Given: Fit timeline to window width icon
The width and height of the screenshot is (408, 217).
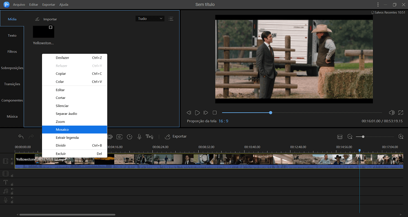Looking at the screenshot, I should pyautogui.click(x=339, y=136).
